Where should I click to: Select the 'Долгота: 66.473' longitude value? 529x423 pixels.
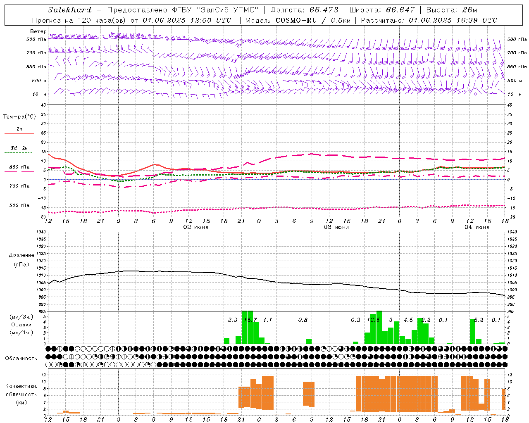(304, 10)
